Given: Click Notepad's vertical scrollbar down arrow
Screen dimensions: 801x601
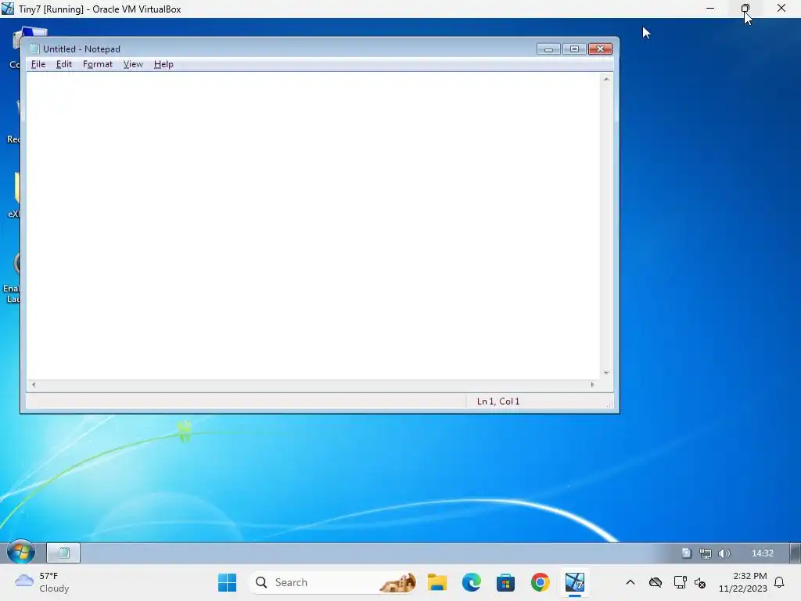Looking at the screenshot, I should click(606, 373).
